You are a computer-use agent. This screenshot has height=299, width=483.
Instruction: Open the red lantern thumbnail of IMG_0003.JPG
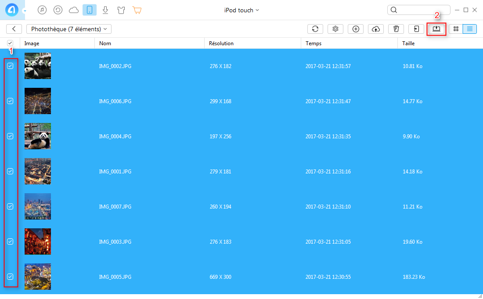38,241
